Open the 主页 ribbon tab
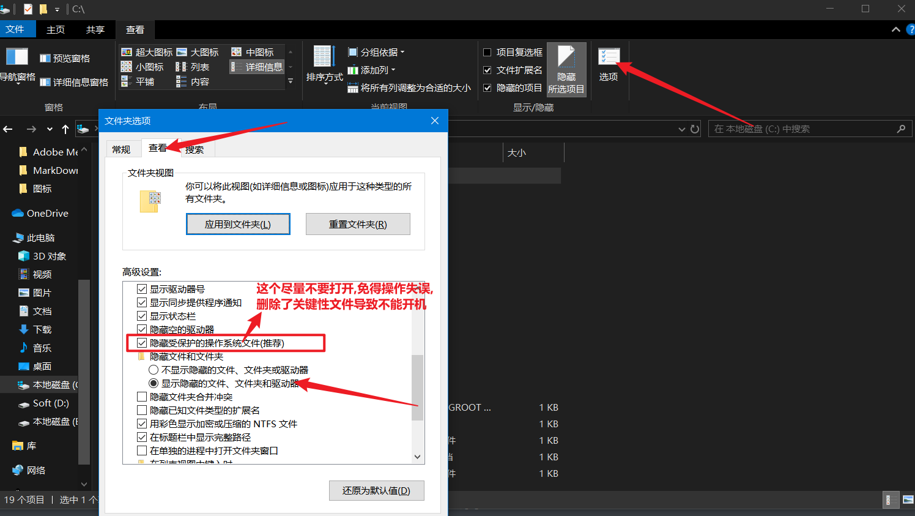 click(56, 29)
